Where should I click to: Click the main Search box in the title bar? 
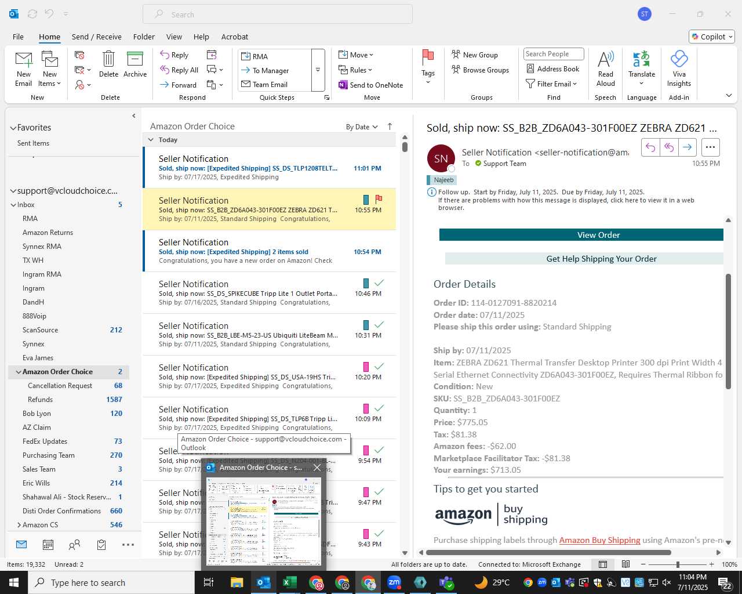[x=278, y=15]
